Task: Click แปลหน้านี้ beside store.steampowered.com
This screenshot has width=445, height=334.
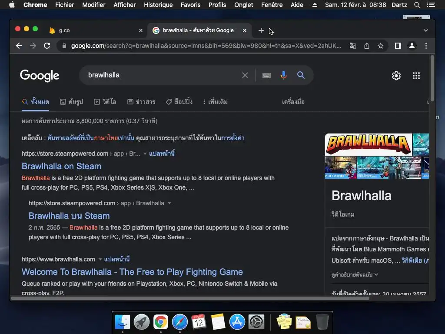Action: tap(162, 154)
